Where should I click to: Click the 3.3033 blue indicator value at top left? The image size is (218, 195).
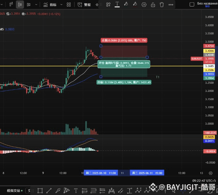click(x=10, y=29)
